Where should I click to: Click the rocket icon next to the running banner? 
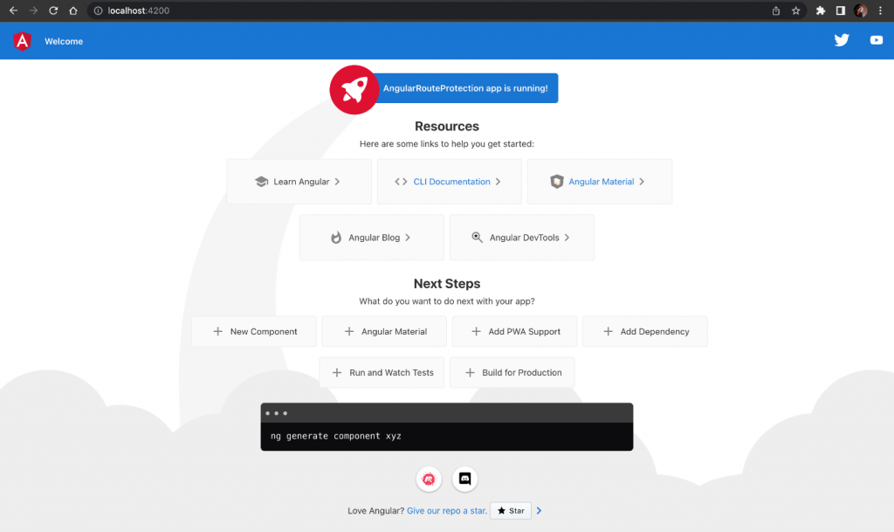coord(354,89)
